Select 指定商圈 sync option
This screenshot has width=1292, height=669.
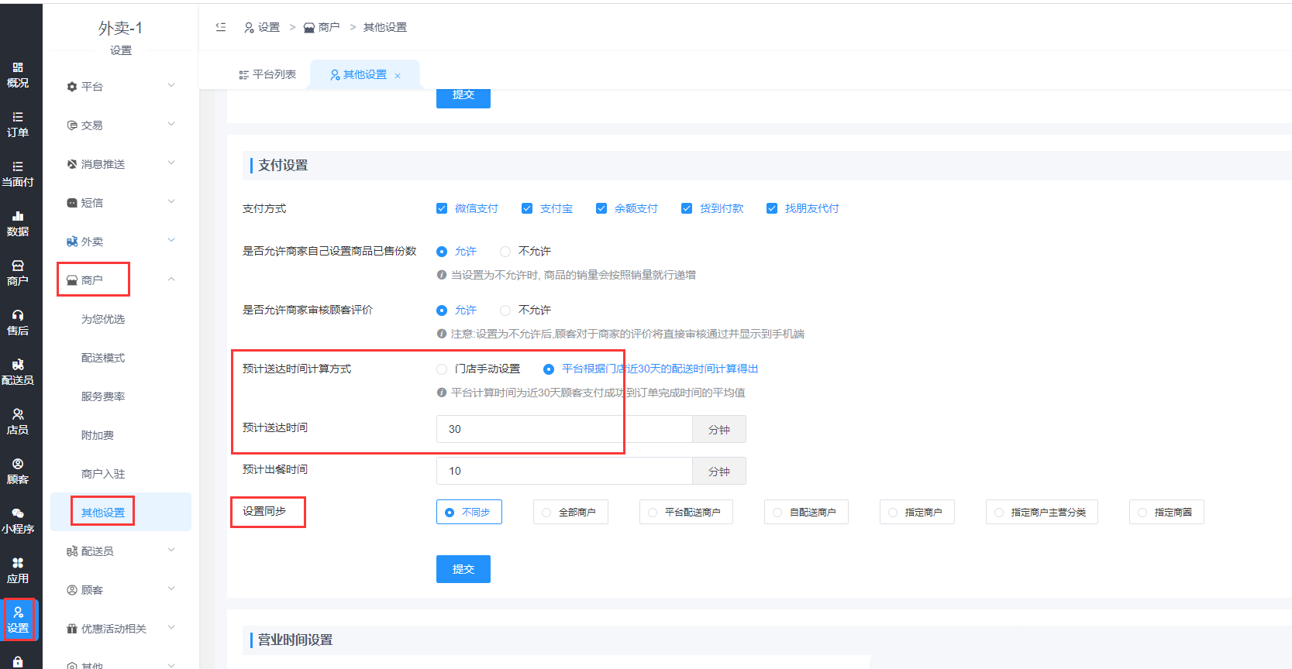1166,512
